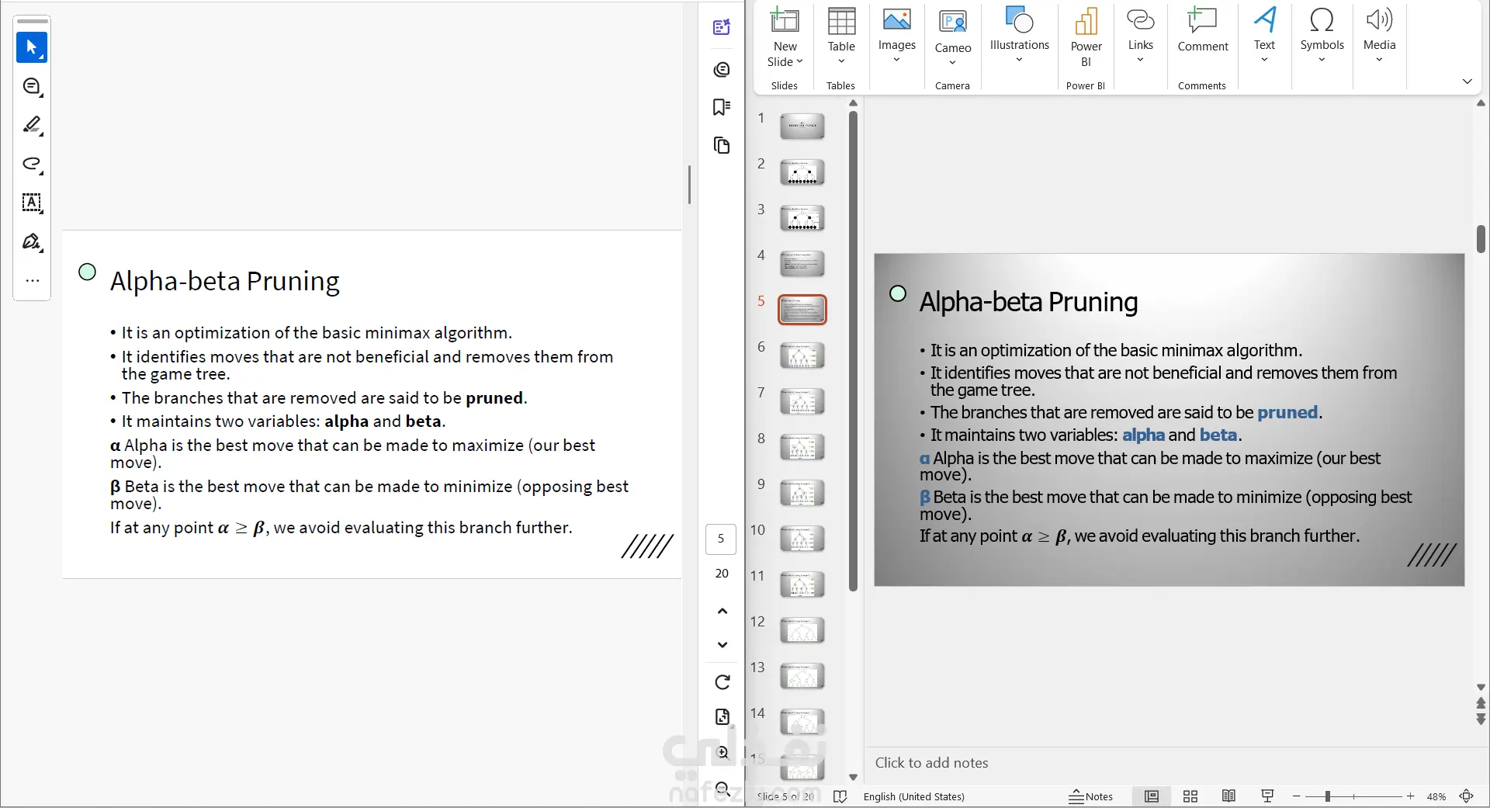Select slide 10 thumbnail
Screen dimensions: 1490x808
pyautogui.click(x=802, y=538)
